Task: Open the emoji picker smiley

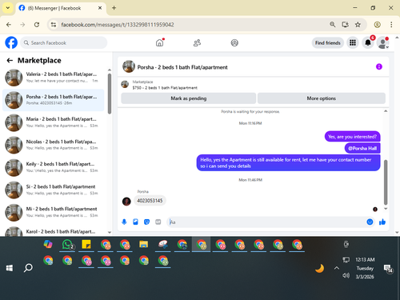Action: [x=370, y=222]
